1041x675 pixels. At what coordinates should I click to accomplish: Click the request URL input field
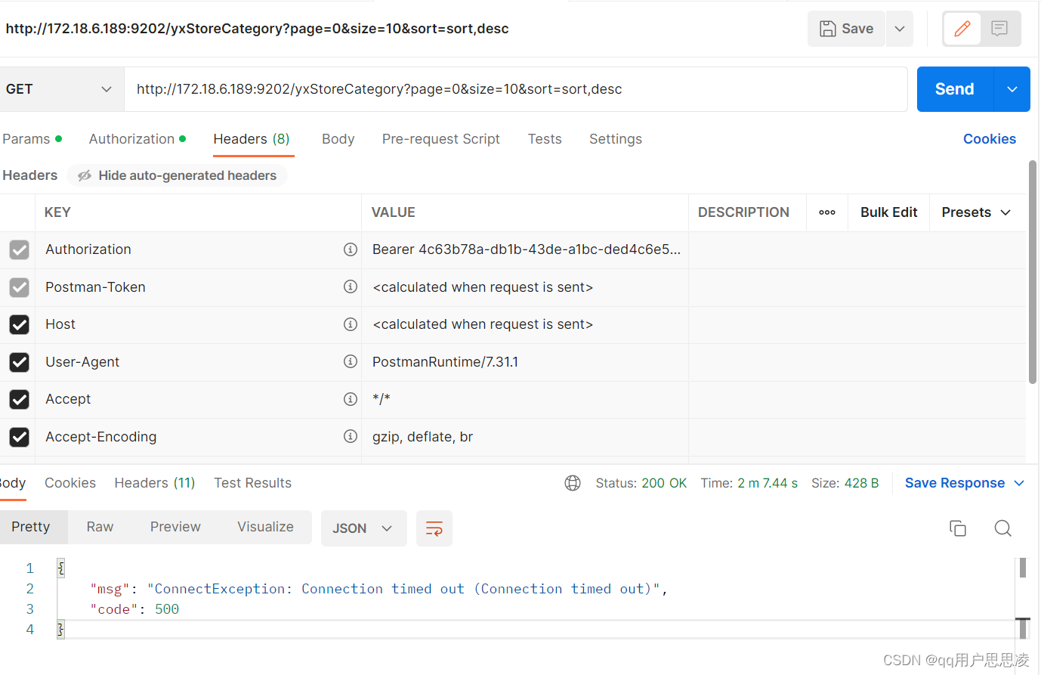pyautogui.click(x=516, y=89)
